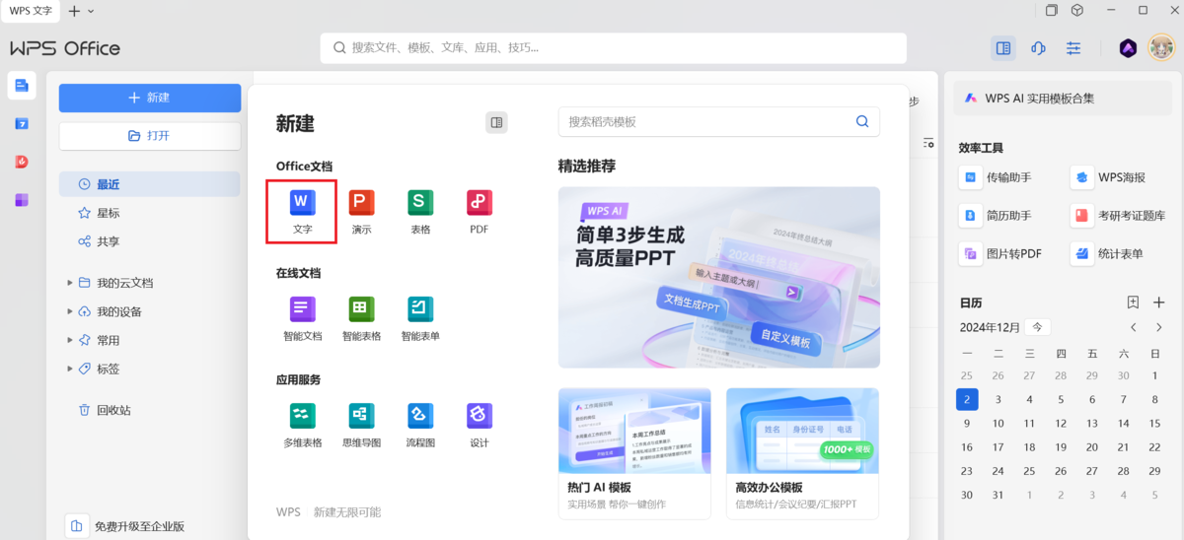Screen dimensions: 1184x540
Task: Launch 设计 design service
Action: tap(480, 425)
